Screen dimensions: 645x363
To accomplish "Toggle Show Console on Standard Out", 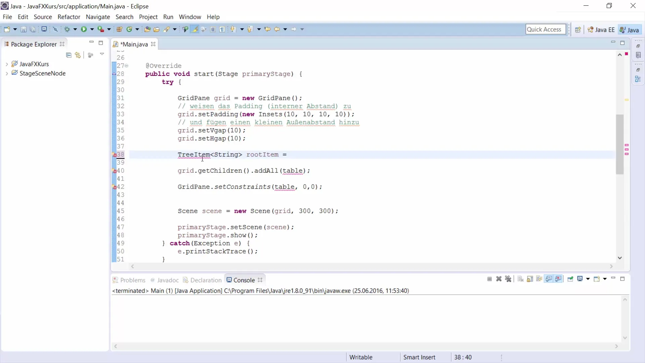I will [549, 279].
